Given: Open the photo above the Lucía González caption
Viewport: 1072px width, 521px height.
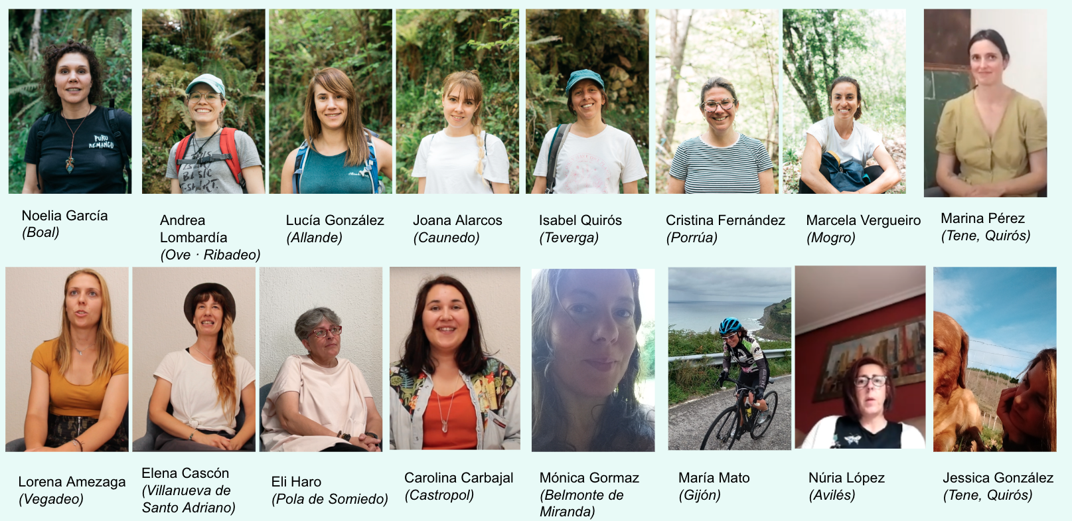Looking at the screenshot, I should coord(331,101).
